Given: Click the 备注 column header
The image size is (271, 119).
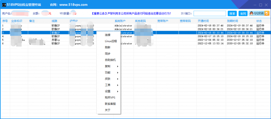Looking at the screenshot, I should pos(32,21).
